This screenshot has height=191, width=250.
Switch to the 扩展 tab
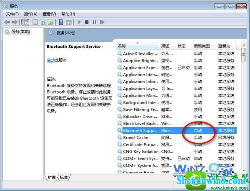click(x=52, y=177)
